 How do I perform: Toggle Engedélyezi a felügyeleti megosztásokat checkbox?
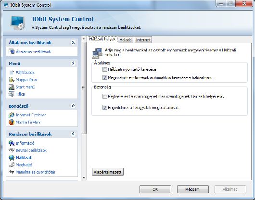(x=105, y=107)
